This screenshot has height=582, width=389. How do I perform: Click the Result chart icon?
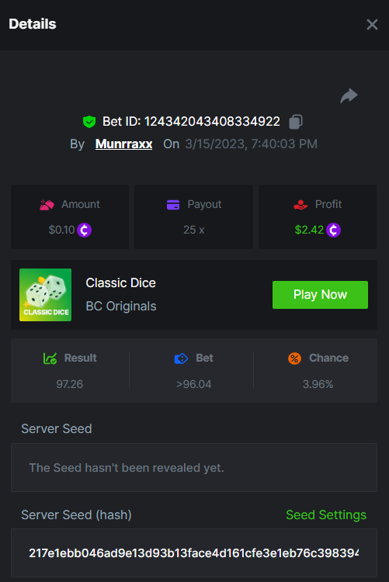pos(50,359)
